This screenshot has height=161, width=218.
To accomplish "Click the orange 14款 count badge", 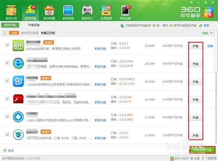I will tap(14, 33).
